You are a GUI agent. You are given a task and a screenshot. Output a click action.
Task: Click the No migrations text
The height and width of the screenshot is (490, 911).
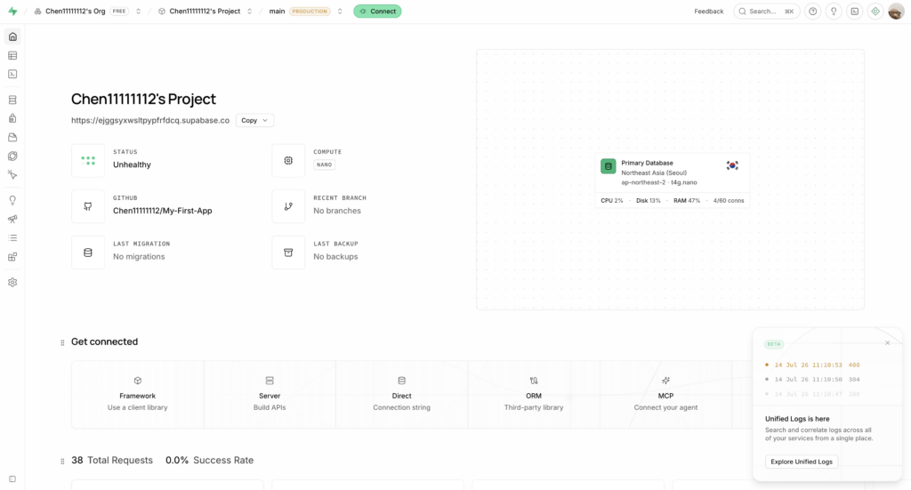point(139,257)
